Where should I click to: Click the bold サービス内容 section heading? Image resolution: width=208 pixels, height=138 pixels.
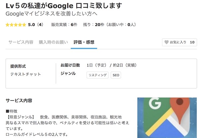coord(19,100)
